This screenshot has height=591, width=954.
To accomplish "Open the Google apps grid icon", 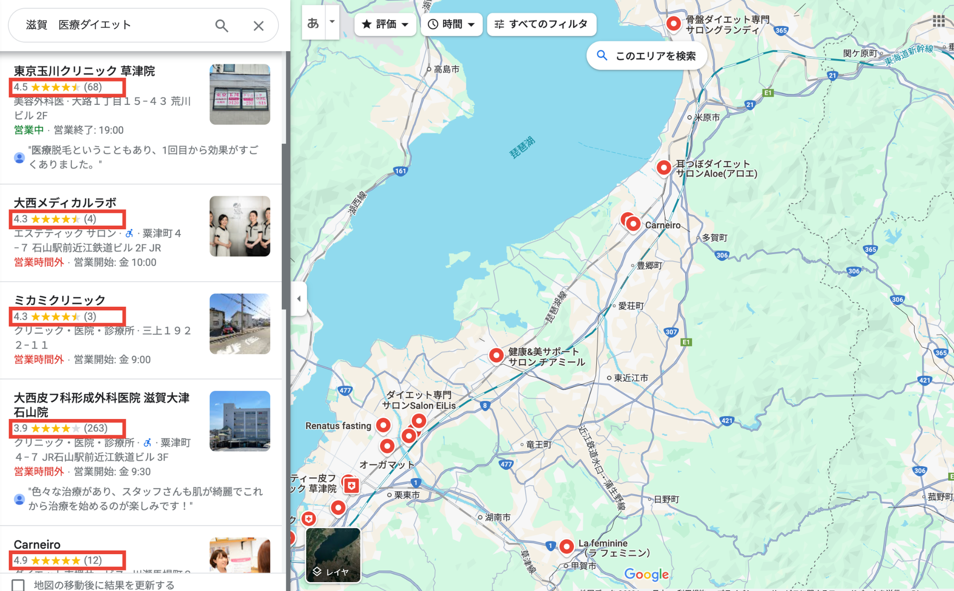I will 939,21.
